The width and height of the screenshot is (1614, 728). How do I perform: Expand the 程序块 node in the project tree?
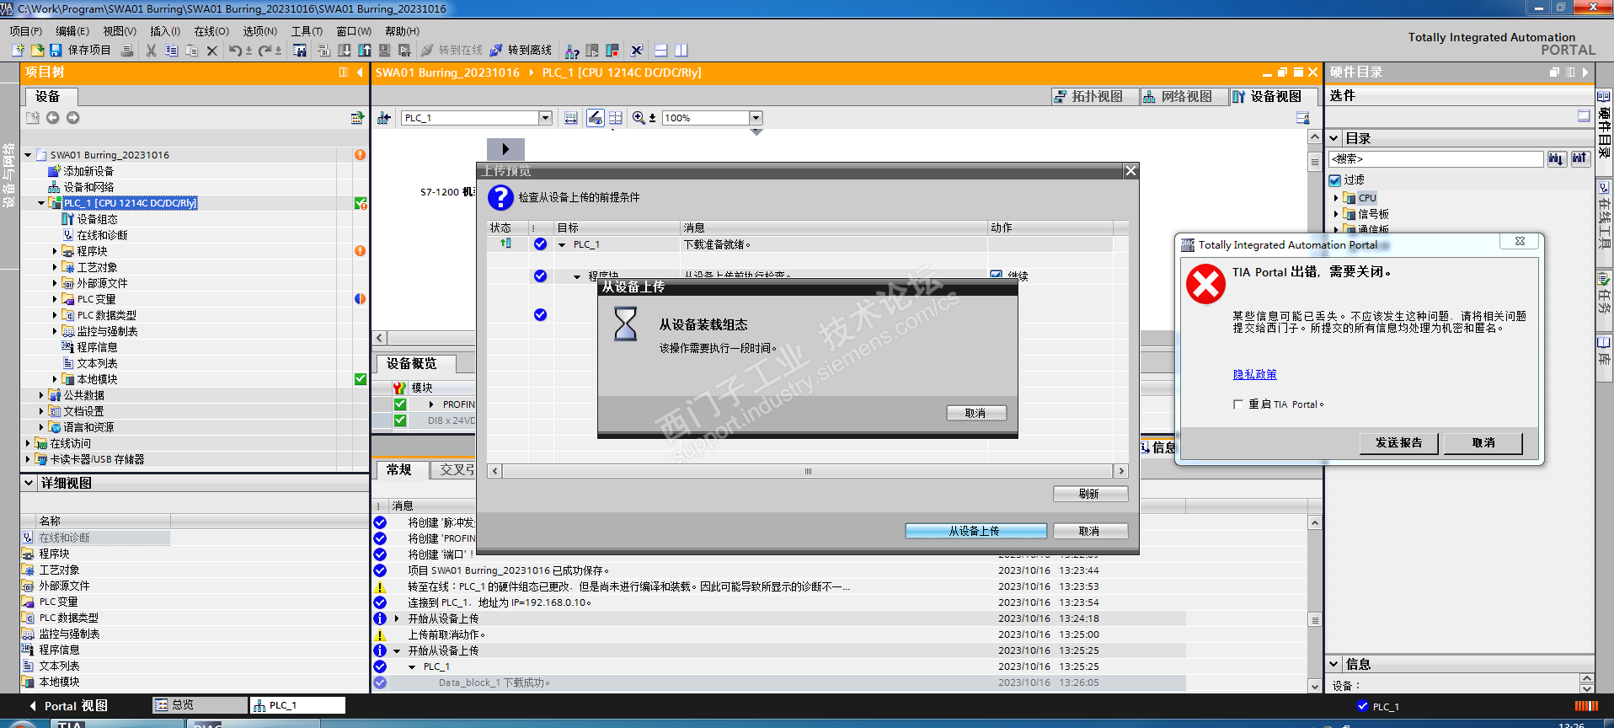[x=55, y=251]
